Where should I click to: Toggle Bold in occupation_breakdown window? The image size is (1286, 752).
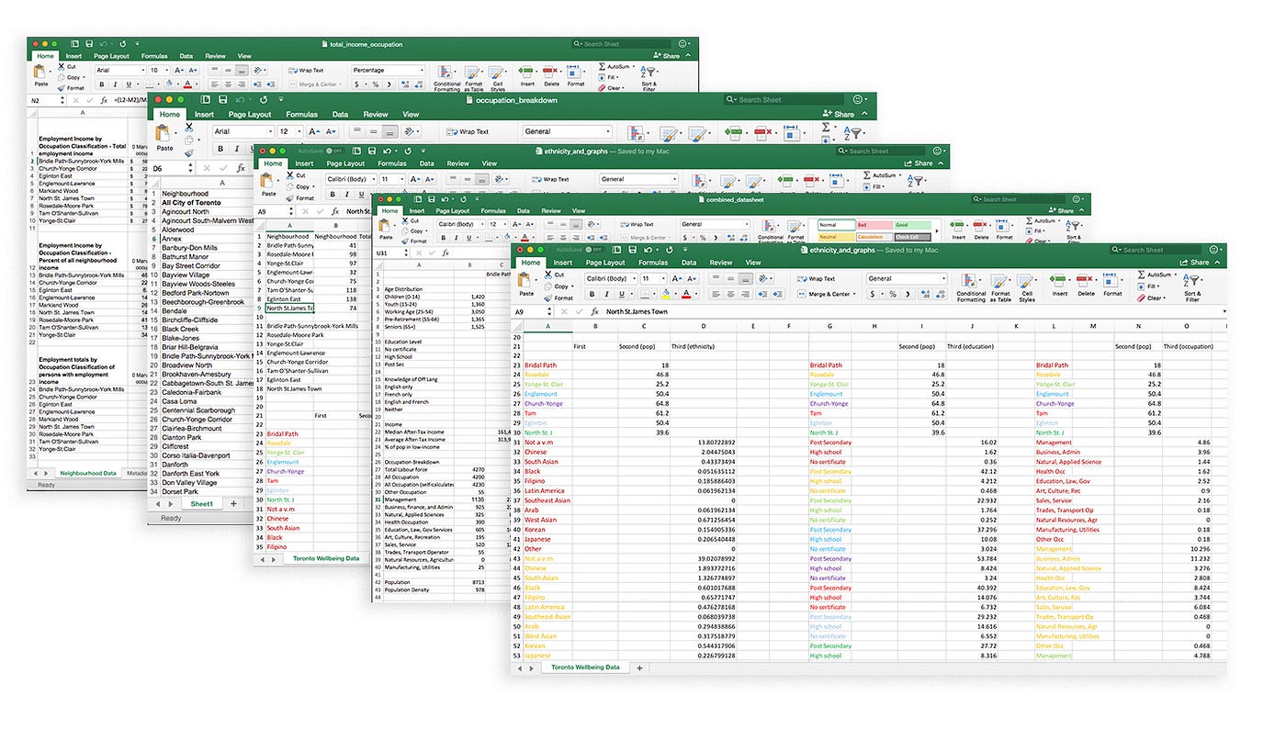point(220,149)
